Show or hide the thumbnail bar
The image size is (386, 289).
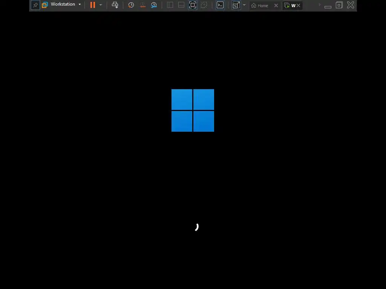pyautogui.click(x=181, y=5)
